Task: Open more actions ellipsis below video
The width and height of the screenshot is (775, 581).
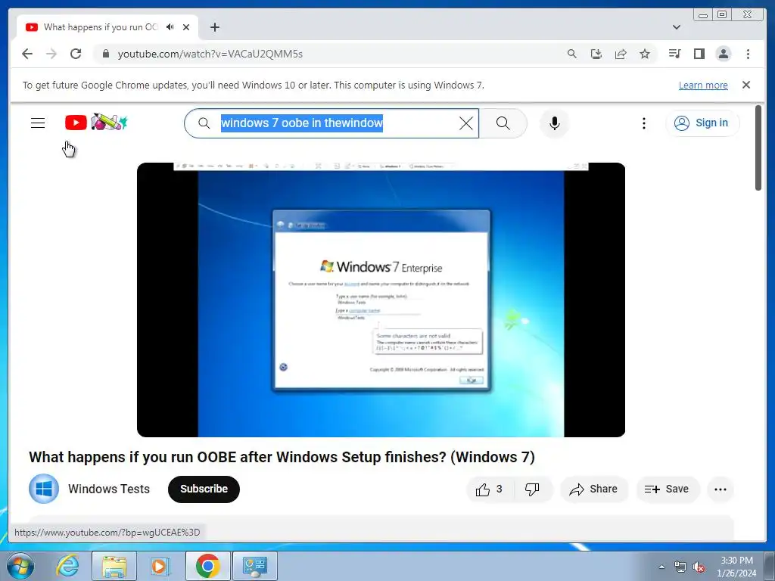Action: tap(721, 489)
